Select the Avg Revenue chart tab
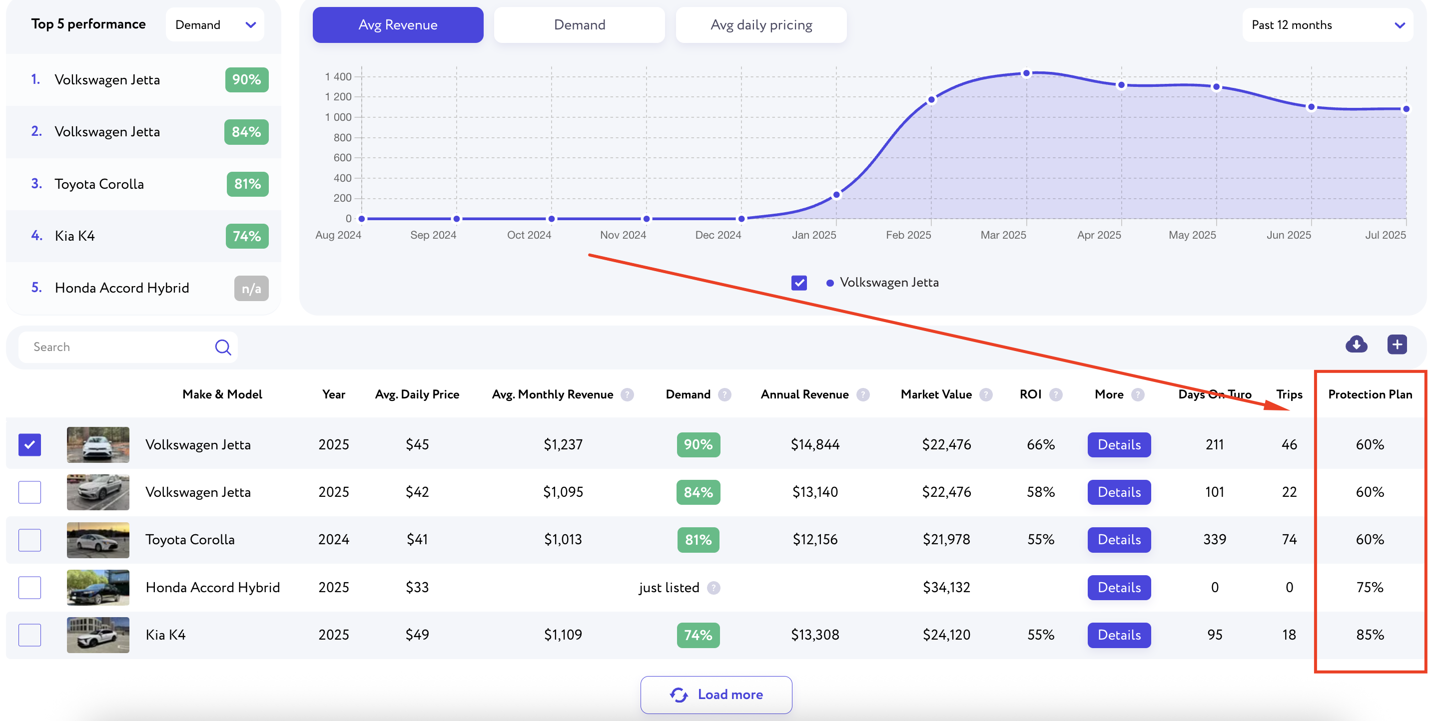This screenshot has height=721, width=1429. click(398, 25)
